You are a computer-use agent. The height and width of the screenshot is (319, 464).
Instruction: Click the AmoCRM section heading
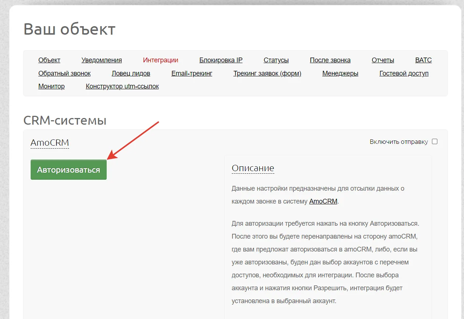(x=50, y=143)
